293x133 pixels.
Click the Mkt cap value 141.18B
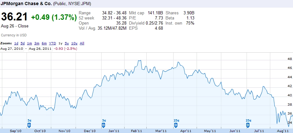click(x=155, y=13)
